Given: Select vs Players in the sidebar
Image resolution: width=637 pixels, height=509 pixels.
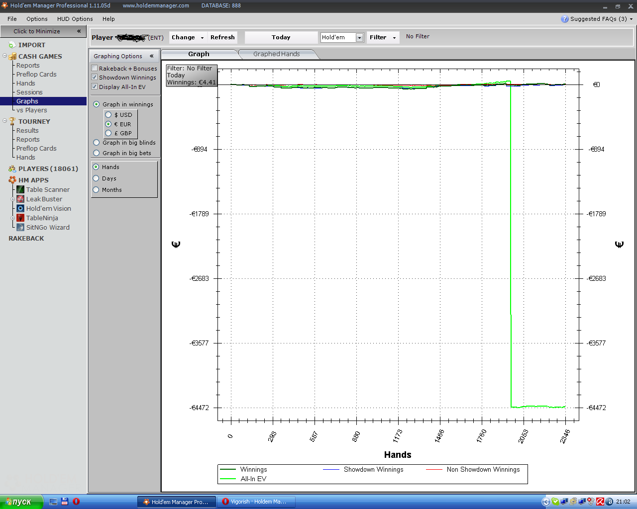Looking at the screenshot, I should pyautogui.click(x=31, y=110).
